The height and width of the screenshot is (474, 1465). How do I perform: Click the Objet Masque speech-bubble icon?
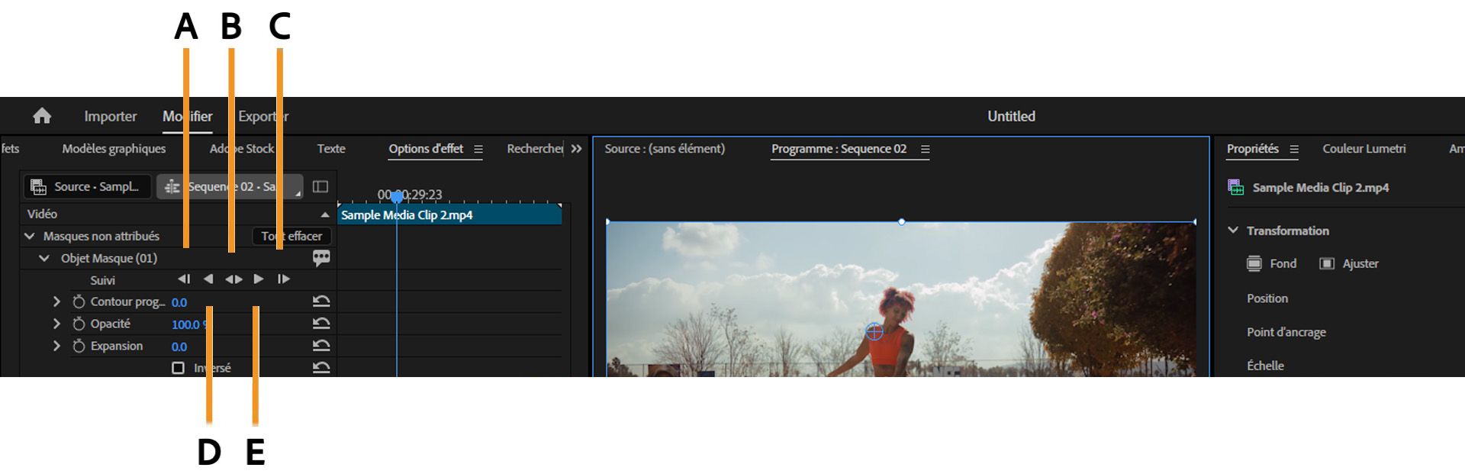click(321, 258)
